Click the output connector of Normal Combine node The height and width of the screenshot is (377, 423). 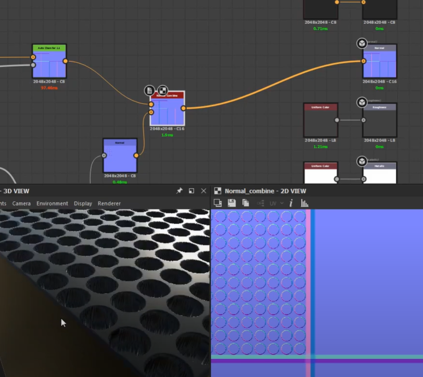click(x=184, y=109)
